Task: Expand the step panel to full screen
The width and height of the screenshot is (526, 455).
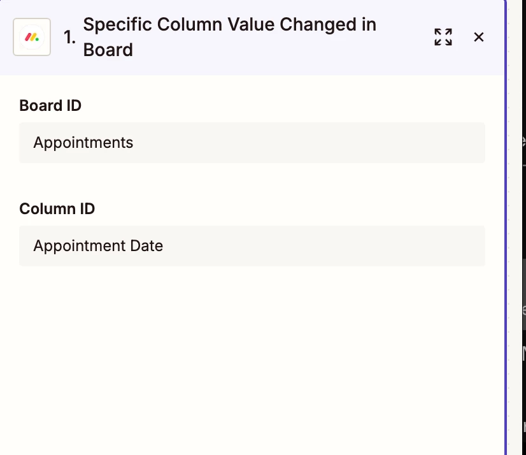Action: coord(443,37)
